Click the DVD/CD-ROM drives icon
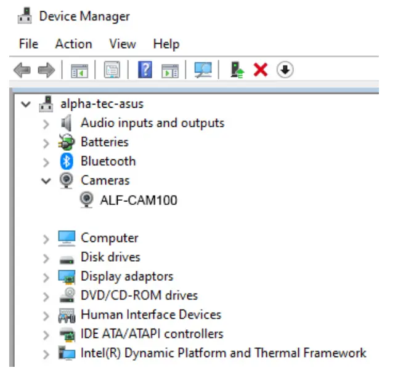Image resolution: width=406 pixels, height=373 pixels. 67,295
